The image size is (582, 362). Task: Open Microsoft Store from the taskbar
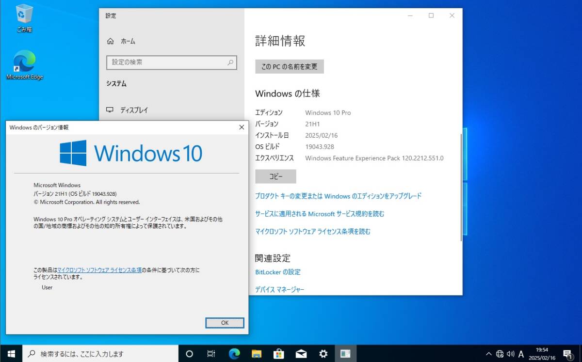point(279,353)
